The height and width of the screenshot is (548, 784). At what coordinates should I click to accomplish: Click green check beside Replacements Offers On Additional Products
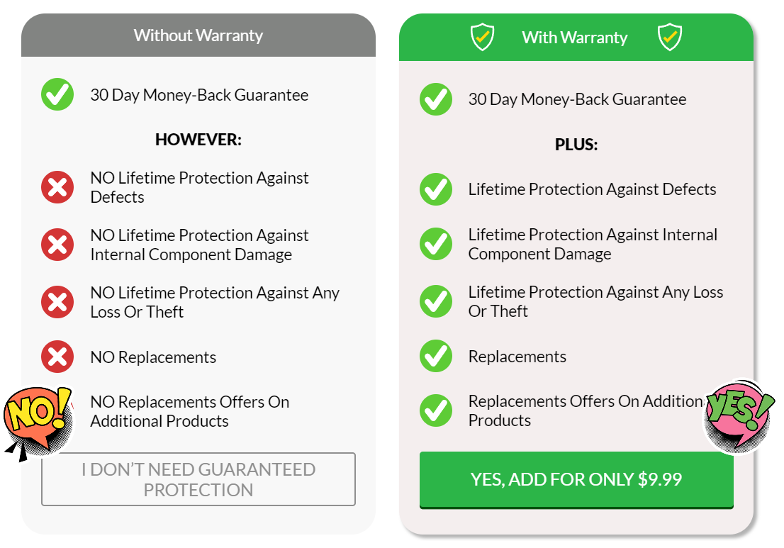[x=436, y=410]
